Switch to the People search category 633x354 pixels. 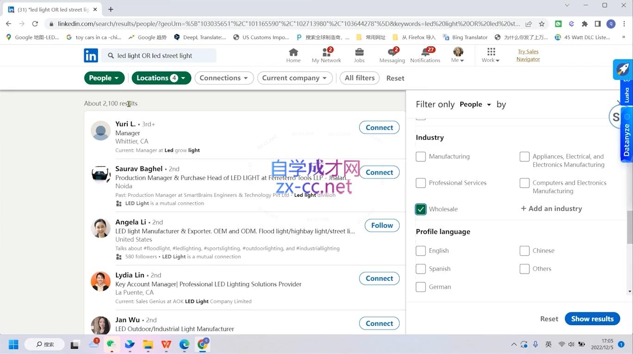pos(104,78)
